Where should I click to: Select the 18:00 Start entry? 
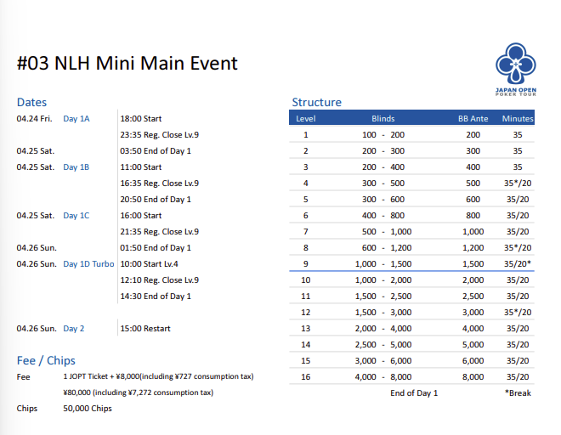pos(141,119)
